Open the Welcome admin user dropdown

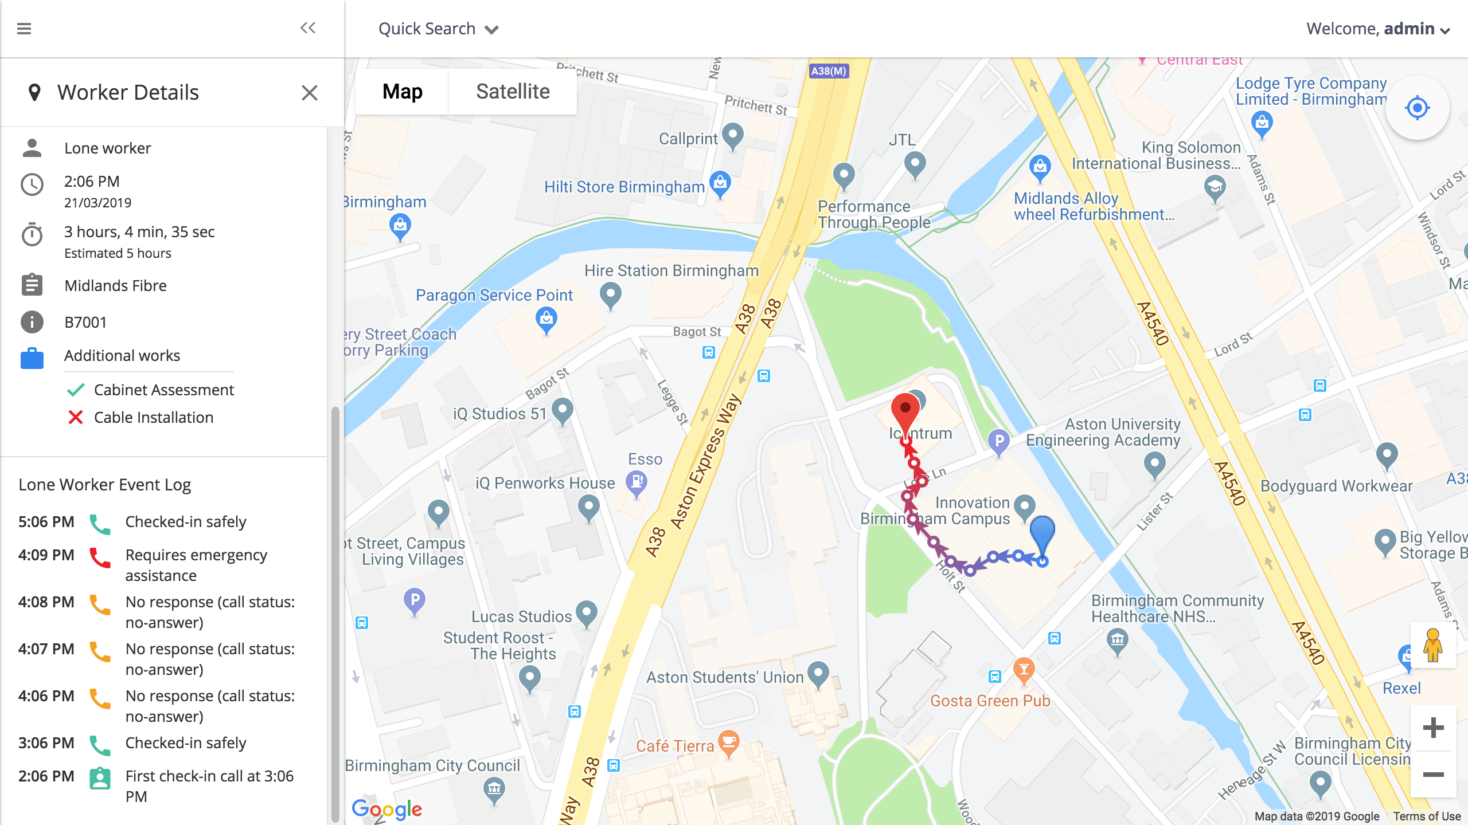(1379, 29)
